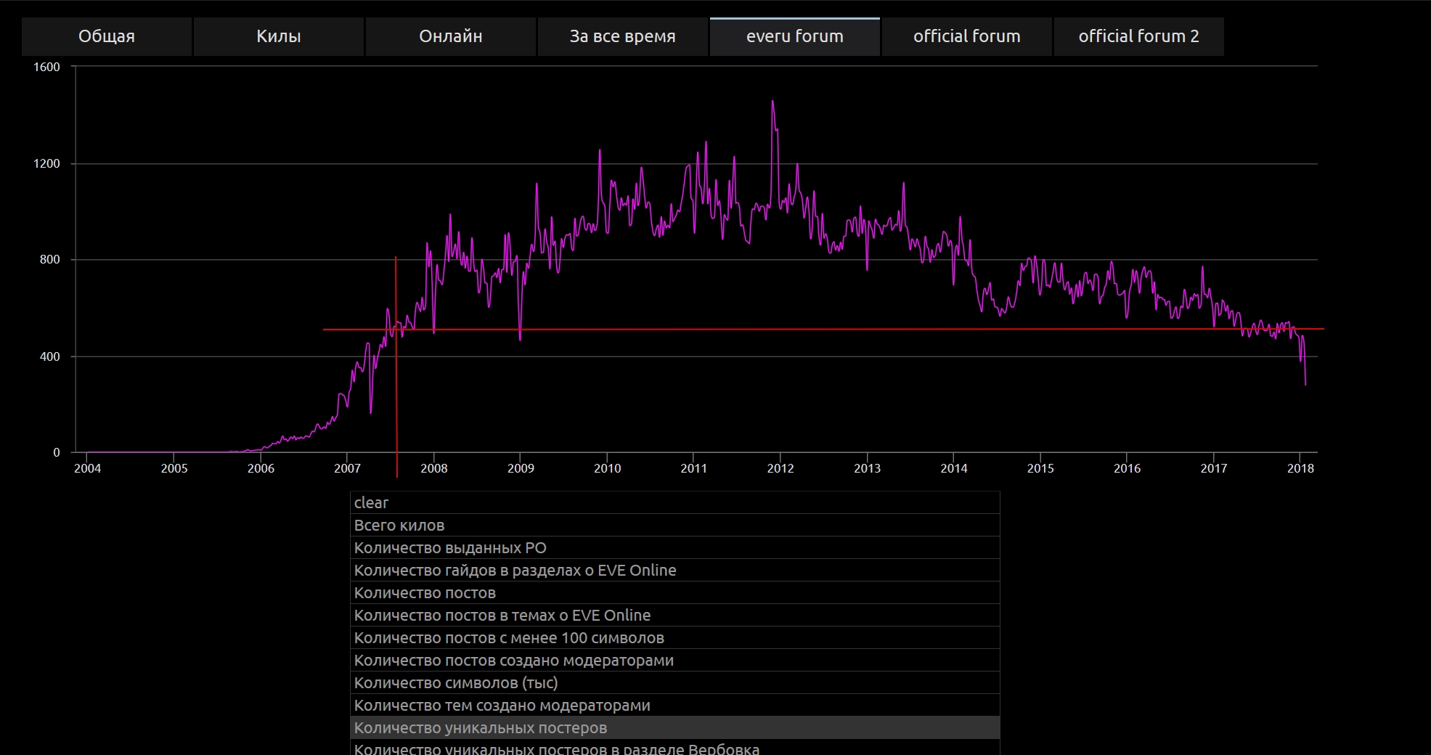Click the 2015 label on x-axis

[1040, 468]
